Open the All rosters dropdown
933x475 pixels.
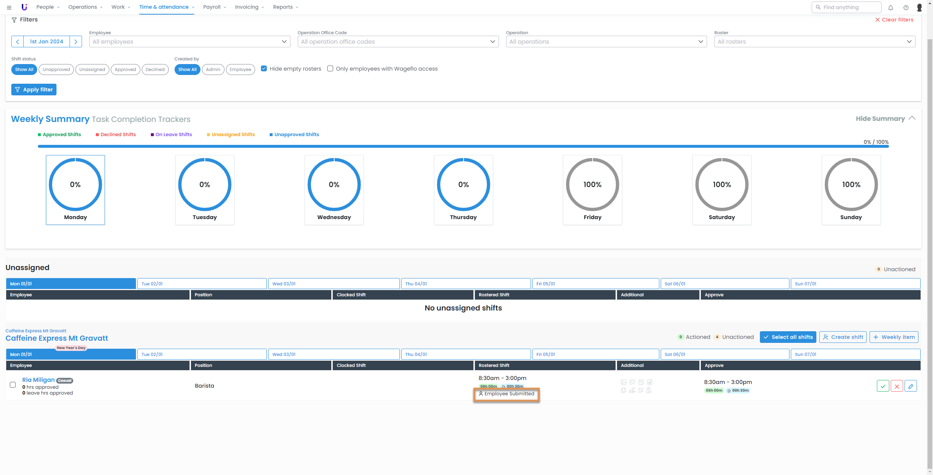pos(814,41)
